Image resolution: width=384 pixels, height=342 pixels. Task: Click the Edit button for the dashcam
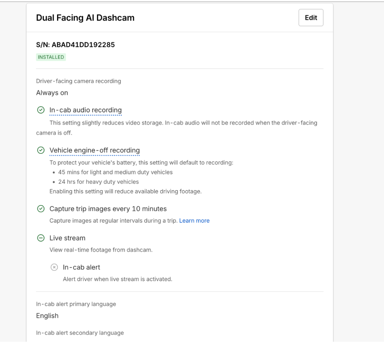[311, 18]
